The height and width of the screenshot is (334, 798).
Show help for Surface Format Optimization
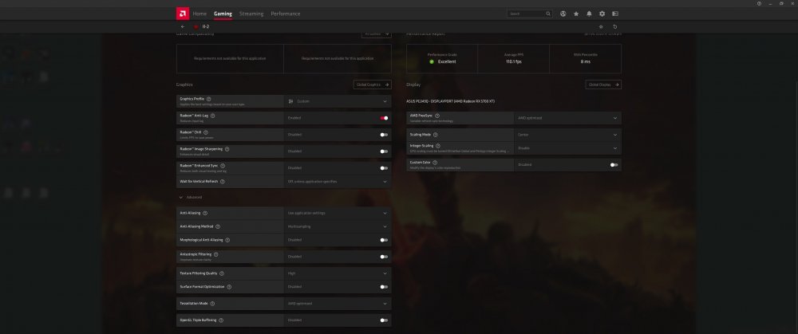point(229,287)
